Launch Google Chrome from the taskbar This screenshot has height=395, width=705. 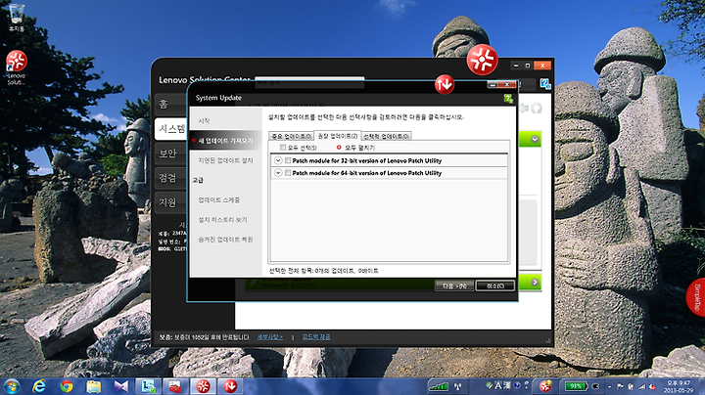coord(67,386)
